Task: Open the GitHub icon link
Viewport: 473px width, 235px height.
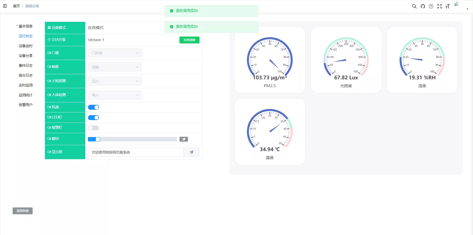Action: 423,6
